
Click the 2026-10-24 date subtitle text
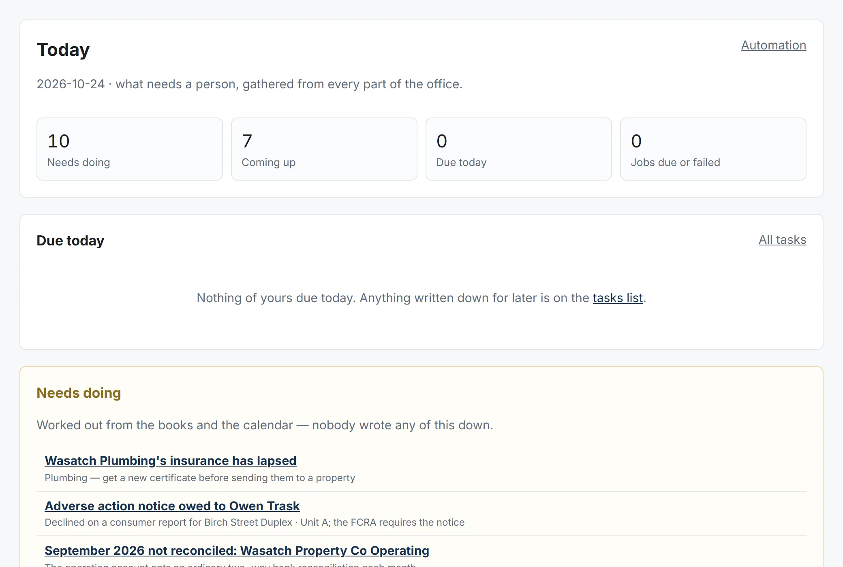click(250, 84)
